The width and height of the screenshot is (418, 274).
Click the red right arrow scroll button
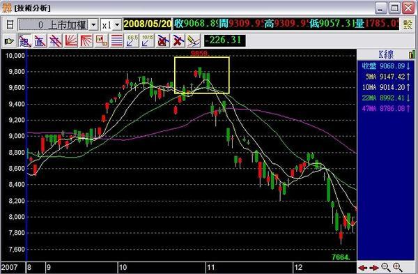pyautogui.click(x=374, y=268)
